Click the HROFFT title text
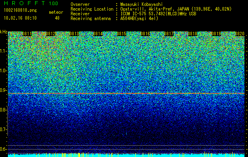Screen dimensions: 248x157 [x=24, y=3]
